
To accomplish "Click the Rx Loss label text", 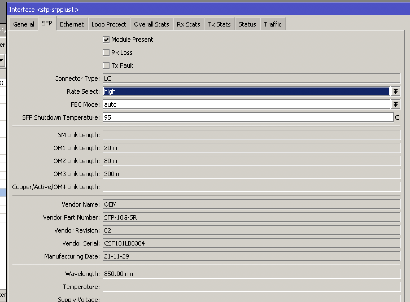I will tap(122, 53).
